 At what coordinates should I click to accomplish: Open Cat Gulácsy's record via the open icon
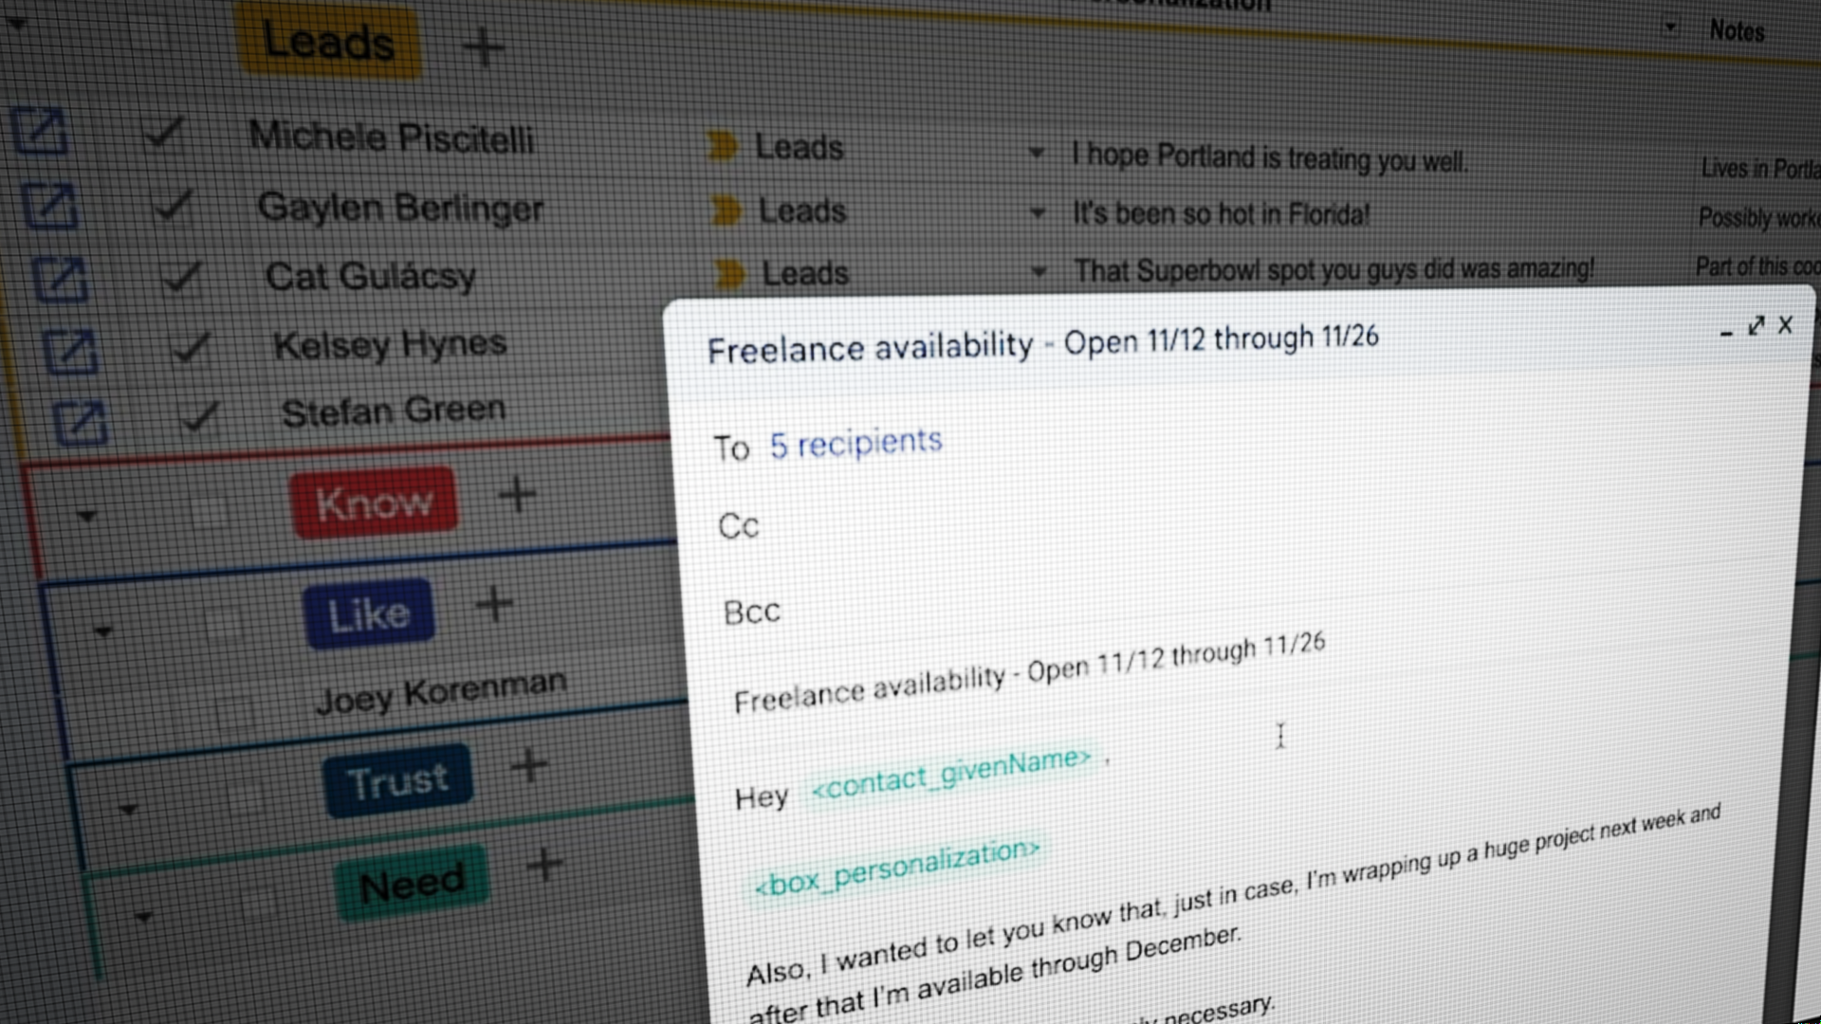point(60,279)
